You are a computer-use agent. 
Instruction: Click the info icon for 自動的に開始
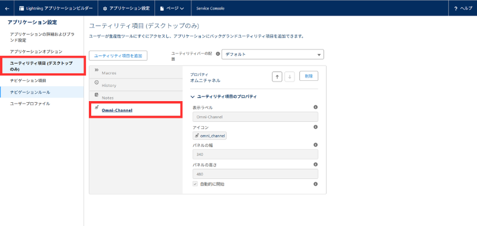315,184
